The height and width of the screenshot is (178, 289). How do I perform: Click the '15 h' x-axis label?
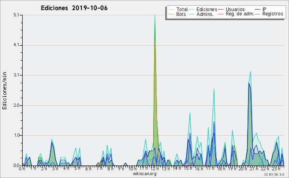[x=188, y=168]
